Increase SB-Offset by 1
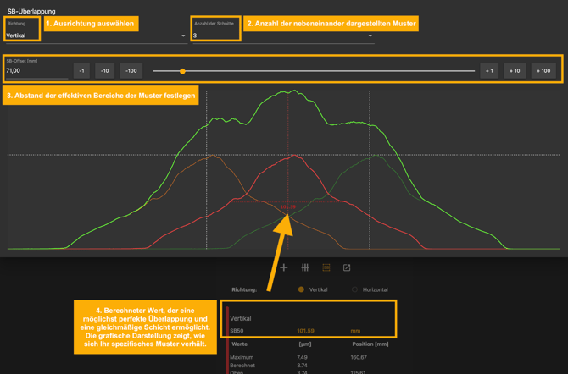Screen dimensions: 568x374 [488, 71]
